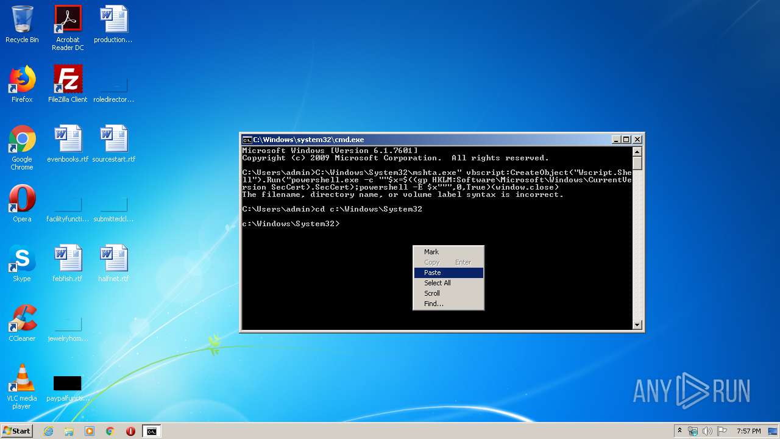
Task: Click the cmd.exe title bar text
Action: [x=308, y=140]
